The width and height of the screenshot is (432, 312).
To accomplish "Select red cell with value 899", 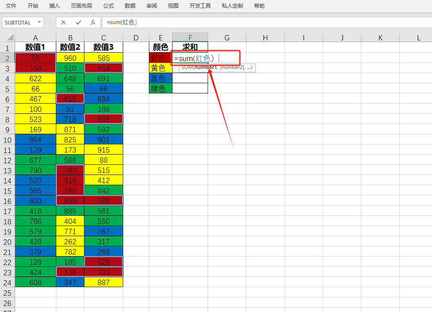I will coord(70,201).
